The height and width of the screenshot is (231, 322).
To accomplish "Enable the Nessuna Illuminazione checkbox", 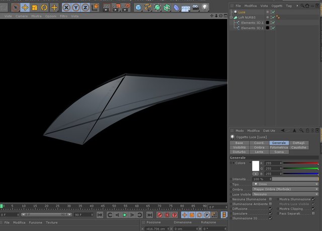I will point(271,199).
